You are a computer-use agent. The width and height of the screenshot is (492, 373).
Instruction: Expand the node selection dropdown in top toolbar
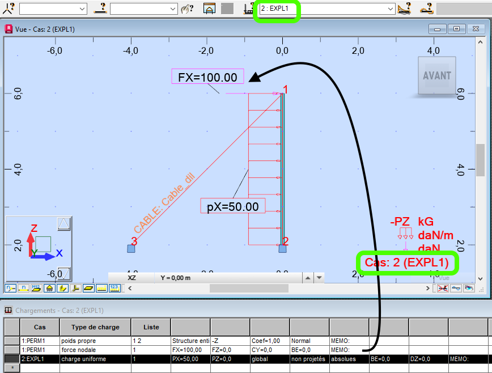[x=83, y=9]
